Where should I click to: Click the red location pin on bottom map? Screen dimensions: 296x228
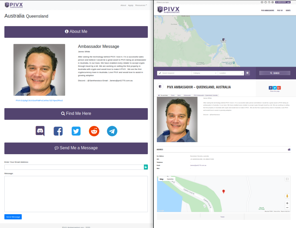[224, 192]
